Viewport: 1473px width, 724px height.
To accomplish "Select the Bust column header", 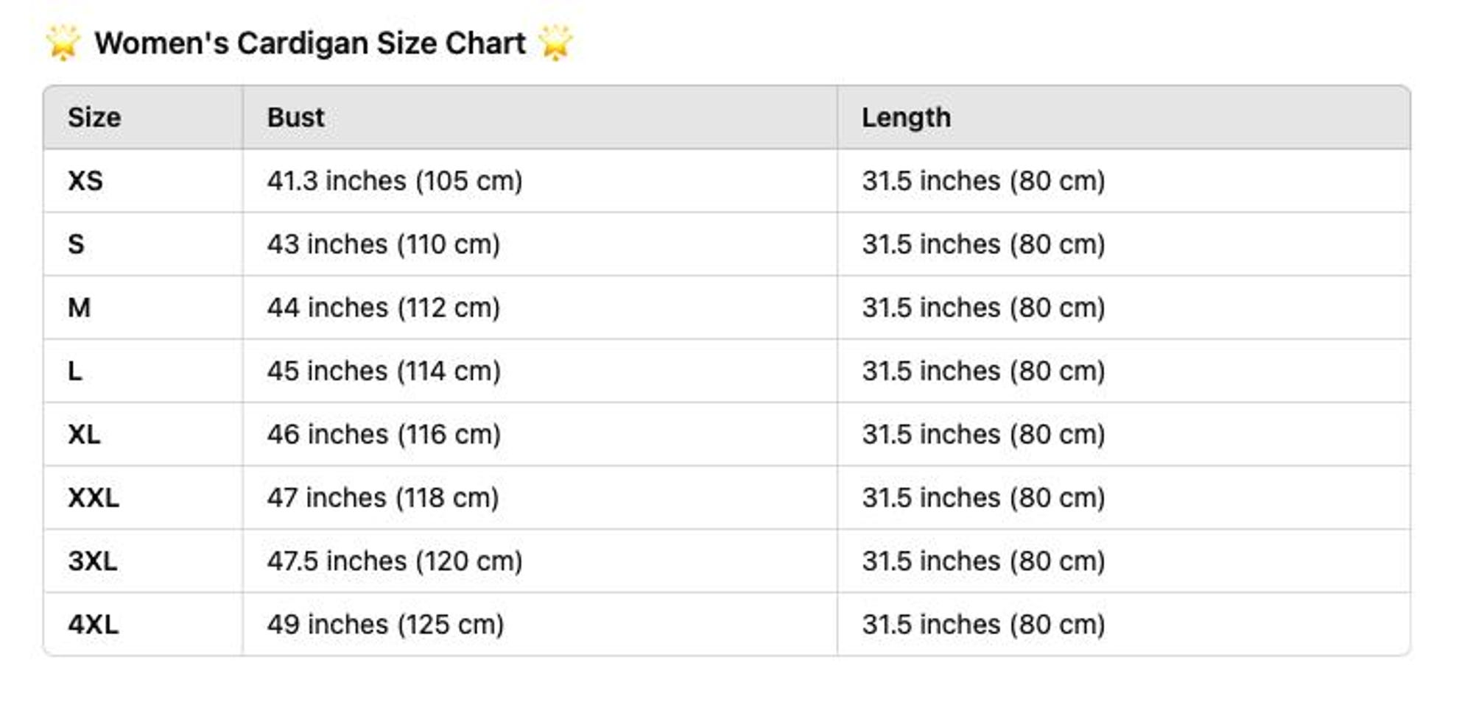I will pos(295,118).
